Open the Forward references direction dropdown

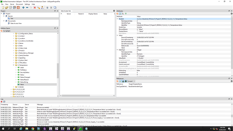point(131,81)
